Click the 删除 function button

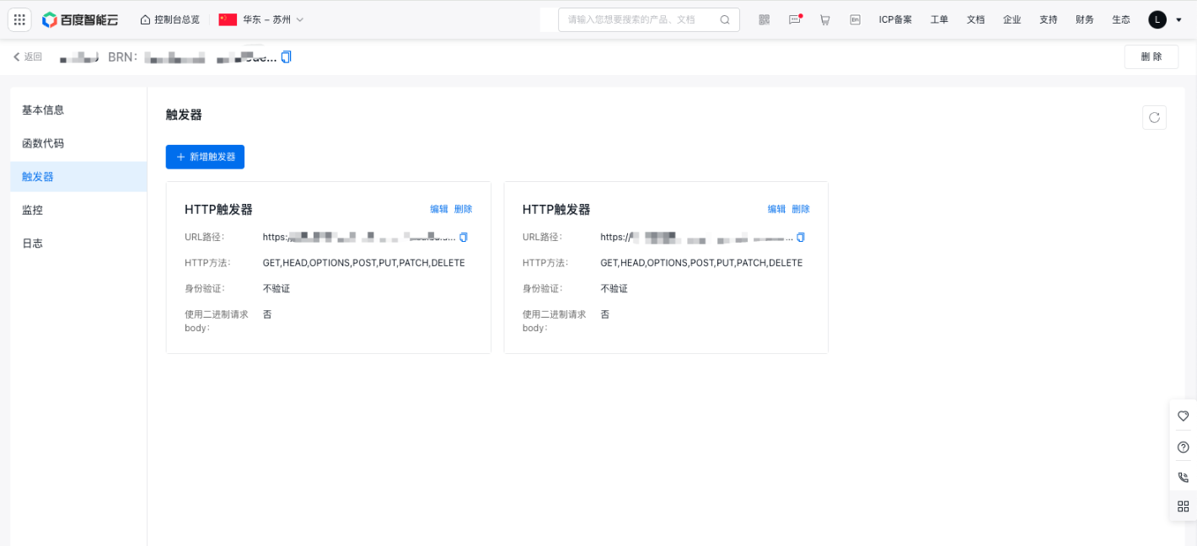(1151, 56)
